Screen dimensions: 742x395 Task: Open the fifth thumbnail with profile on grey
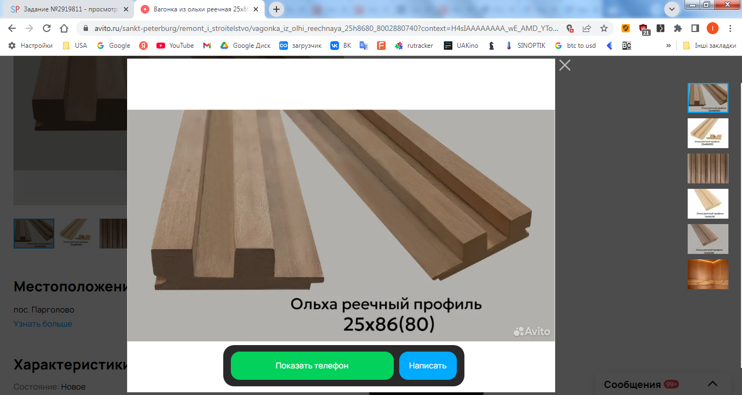coord(708,239)
